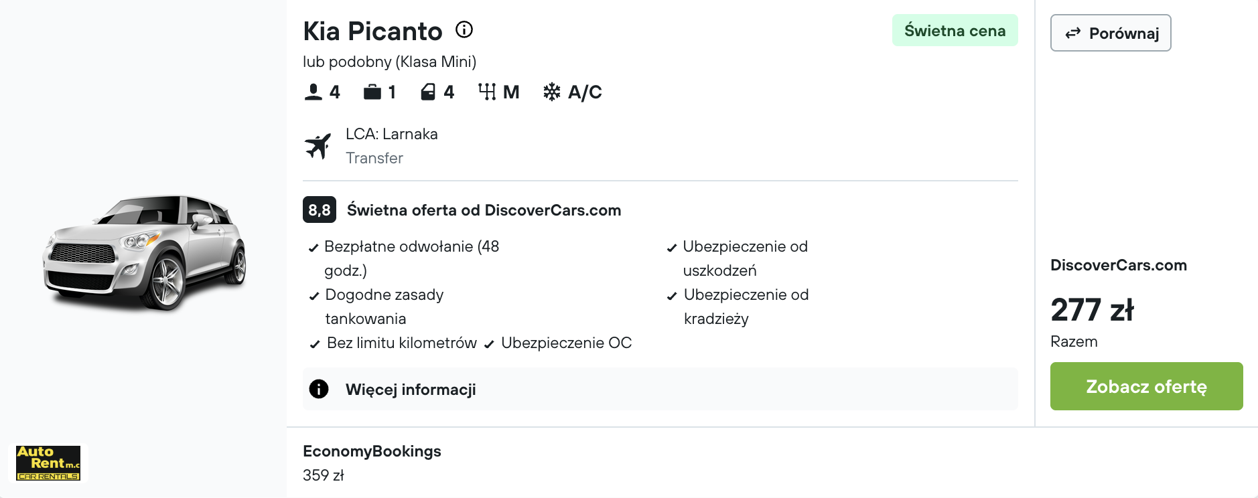
Task: Select the checkmark by Bezpłatne odwołanie
Action: click(313, 248)
